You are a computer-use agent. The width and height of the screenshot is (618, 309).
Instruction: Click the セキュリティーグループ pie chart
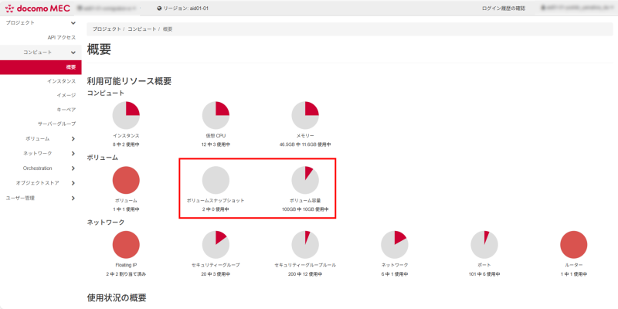pos(216,245)
